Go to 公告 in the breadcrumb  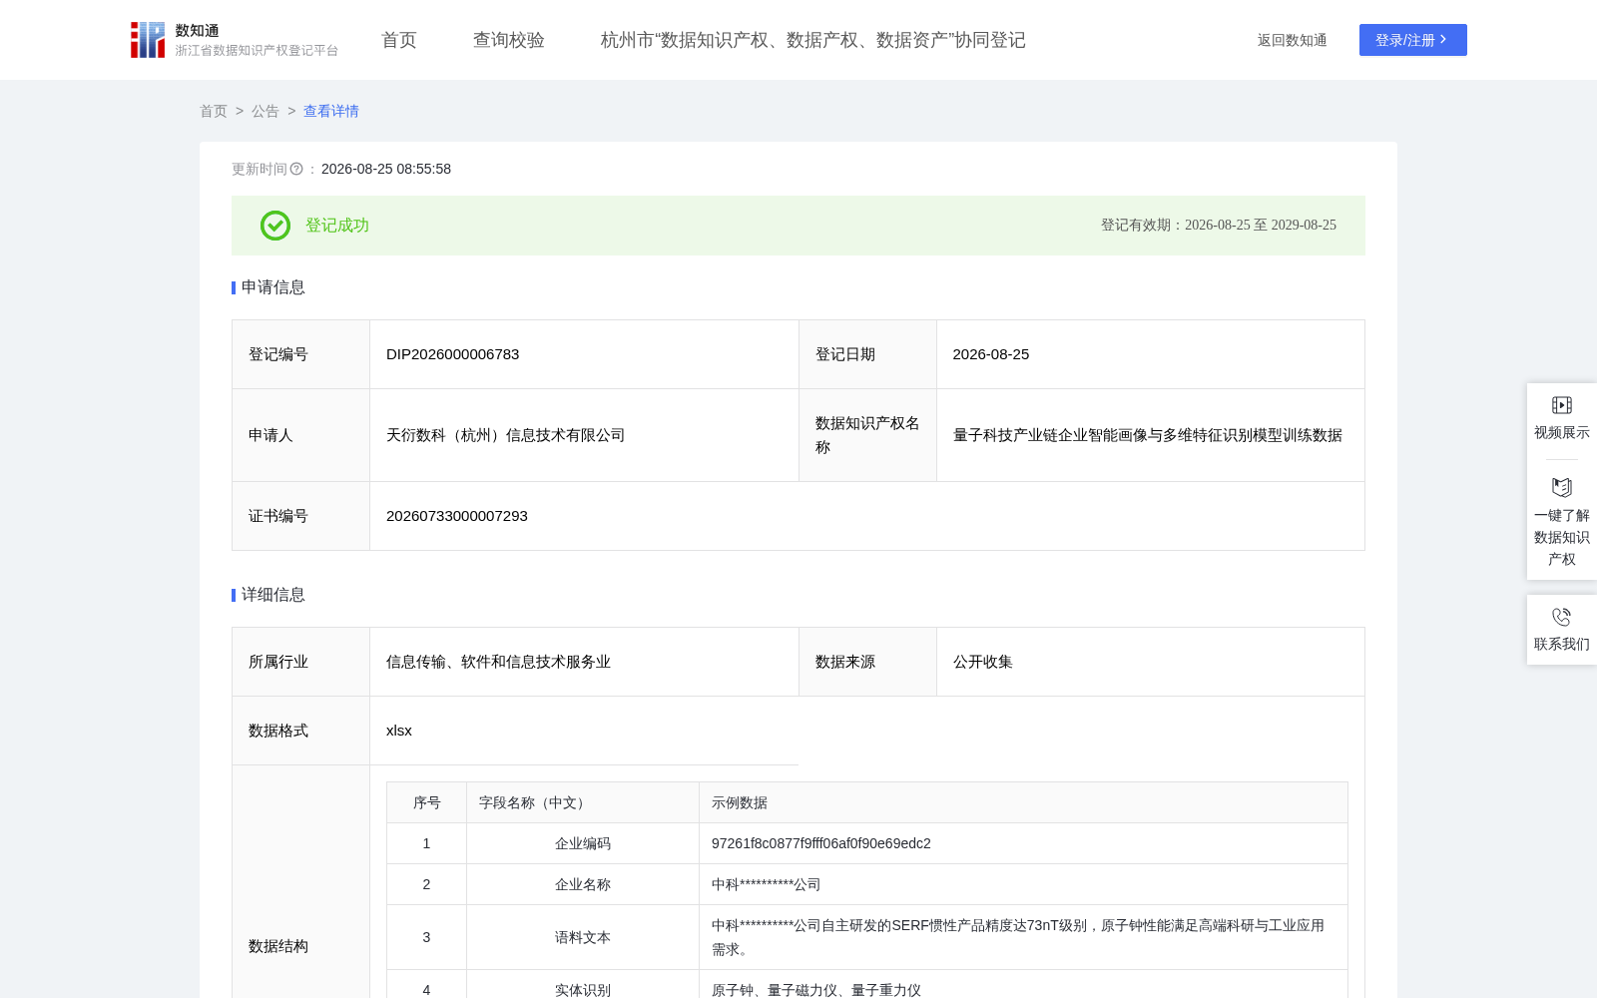[266, 111]
